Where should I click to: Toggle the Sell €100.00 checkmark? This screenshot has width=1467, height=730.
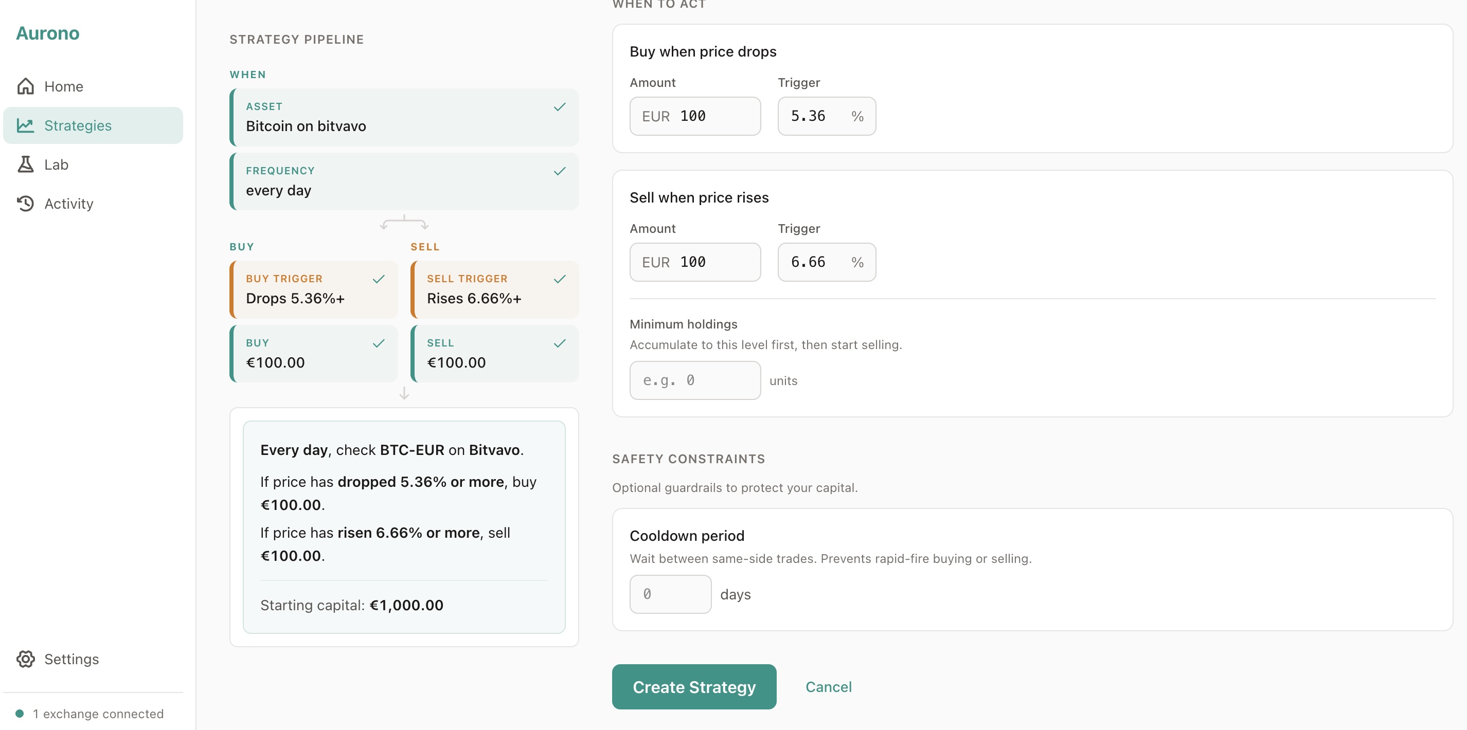(559, 343)
